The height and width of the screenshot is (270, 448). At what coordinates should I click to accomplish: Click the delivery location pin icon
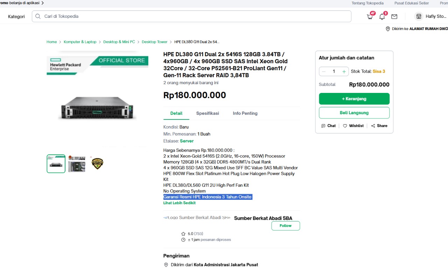click(x=388, y=29)
